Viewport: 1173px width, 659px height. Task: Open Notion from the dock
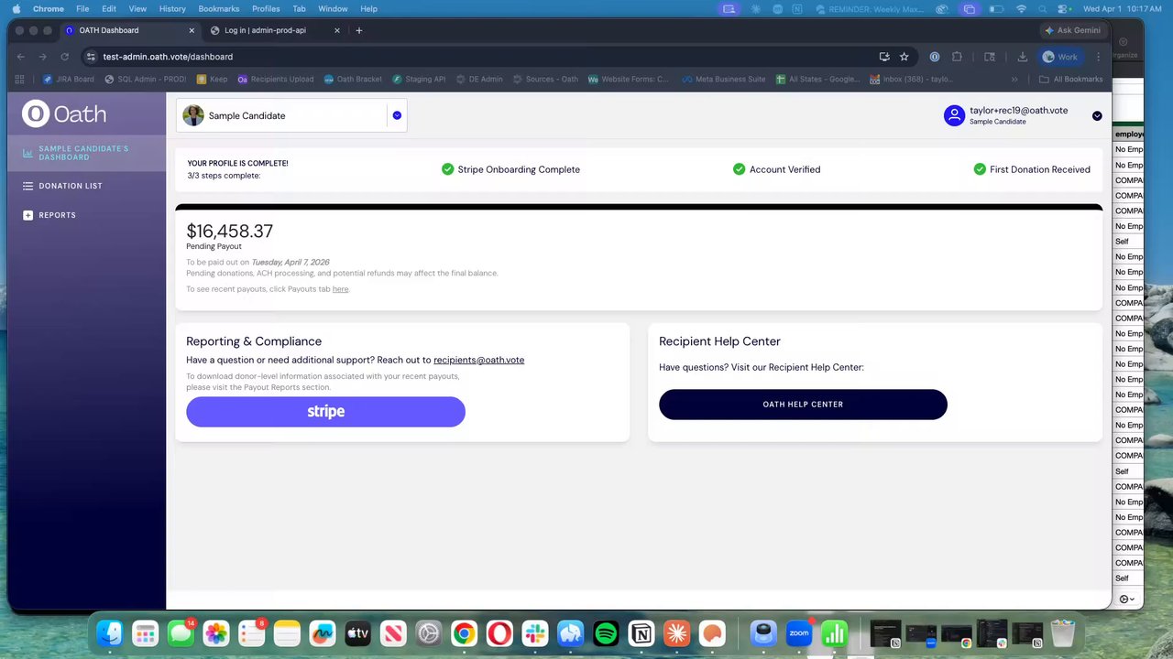[641, 633]
